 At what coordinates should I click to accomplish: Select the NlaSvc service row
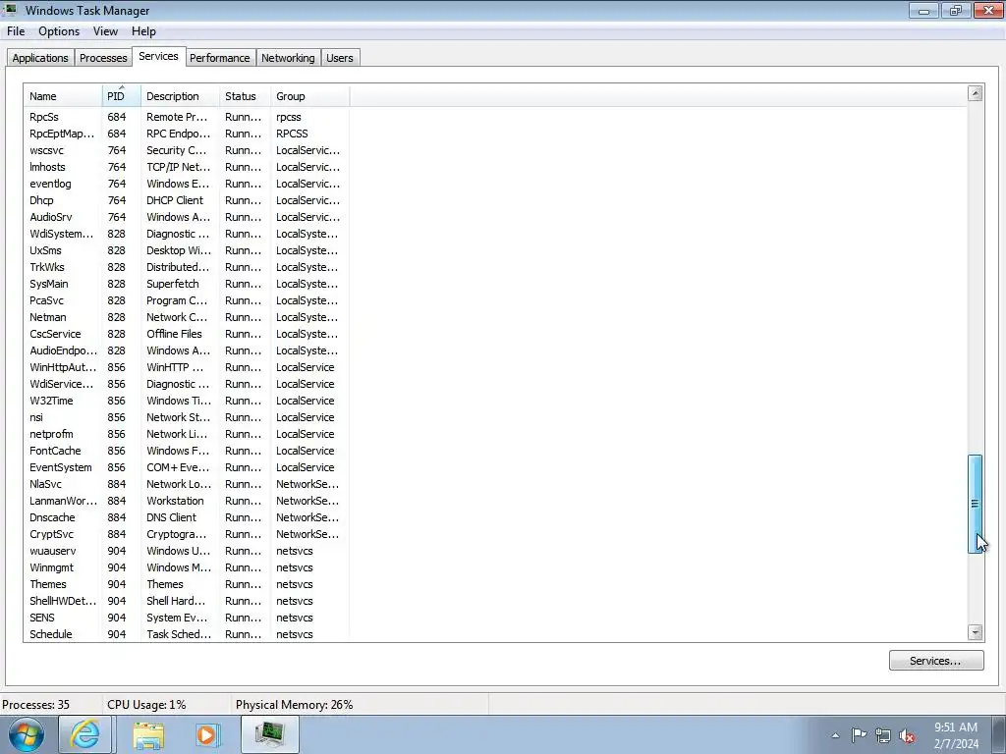187,483
